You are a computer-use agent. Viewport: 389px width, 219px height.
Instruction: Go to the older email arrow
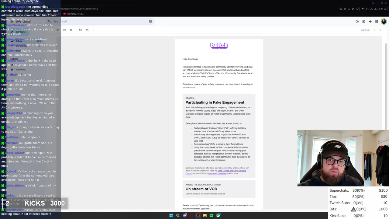click(x=380, y=30)
